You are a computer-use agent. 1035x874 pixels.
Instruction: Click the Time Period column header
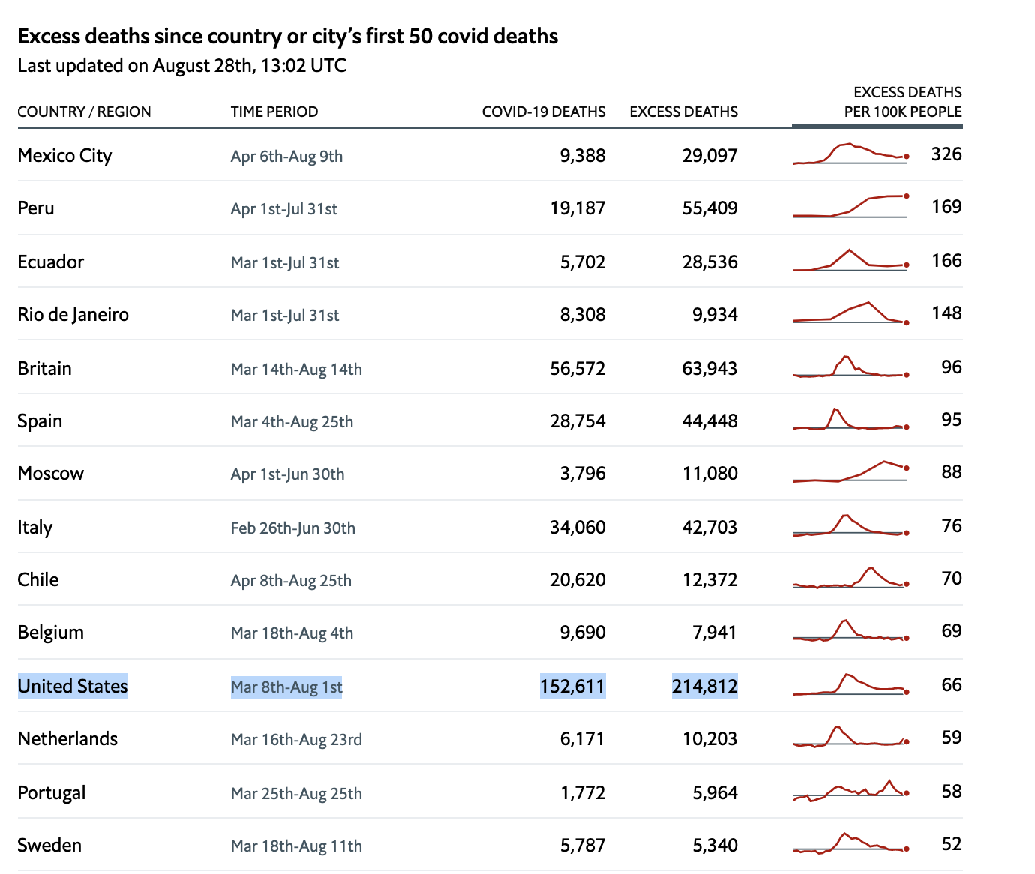[274, 112]
